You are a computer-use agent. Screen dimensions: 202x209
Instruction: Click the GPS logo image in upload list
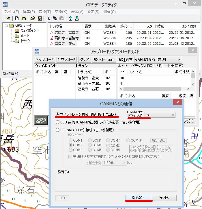(41, 120)
